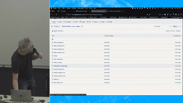183x103 pixels.
Task: Click file icon beside code.py
Action: tap(53, 56)
